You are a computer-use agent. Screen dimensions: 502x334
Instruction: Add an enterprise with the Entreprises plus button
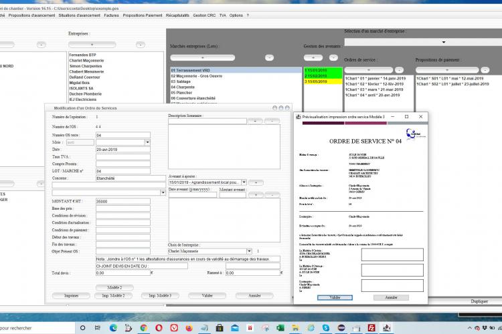coord(92,45)
